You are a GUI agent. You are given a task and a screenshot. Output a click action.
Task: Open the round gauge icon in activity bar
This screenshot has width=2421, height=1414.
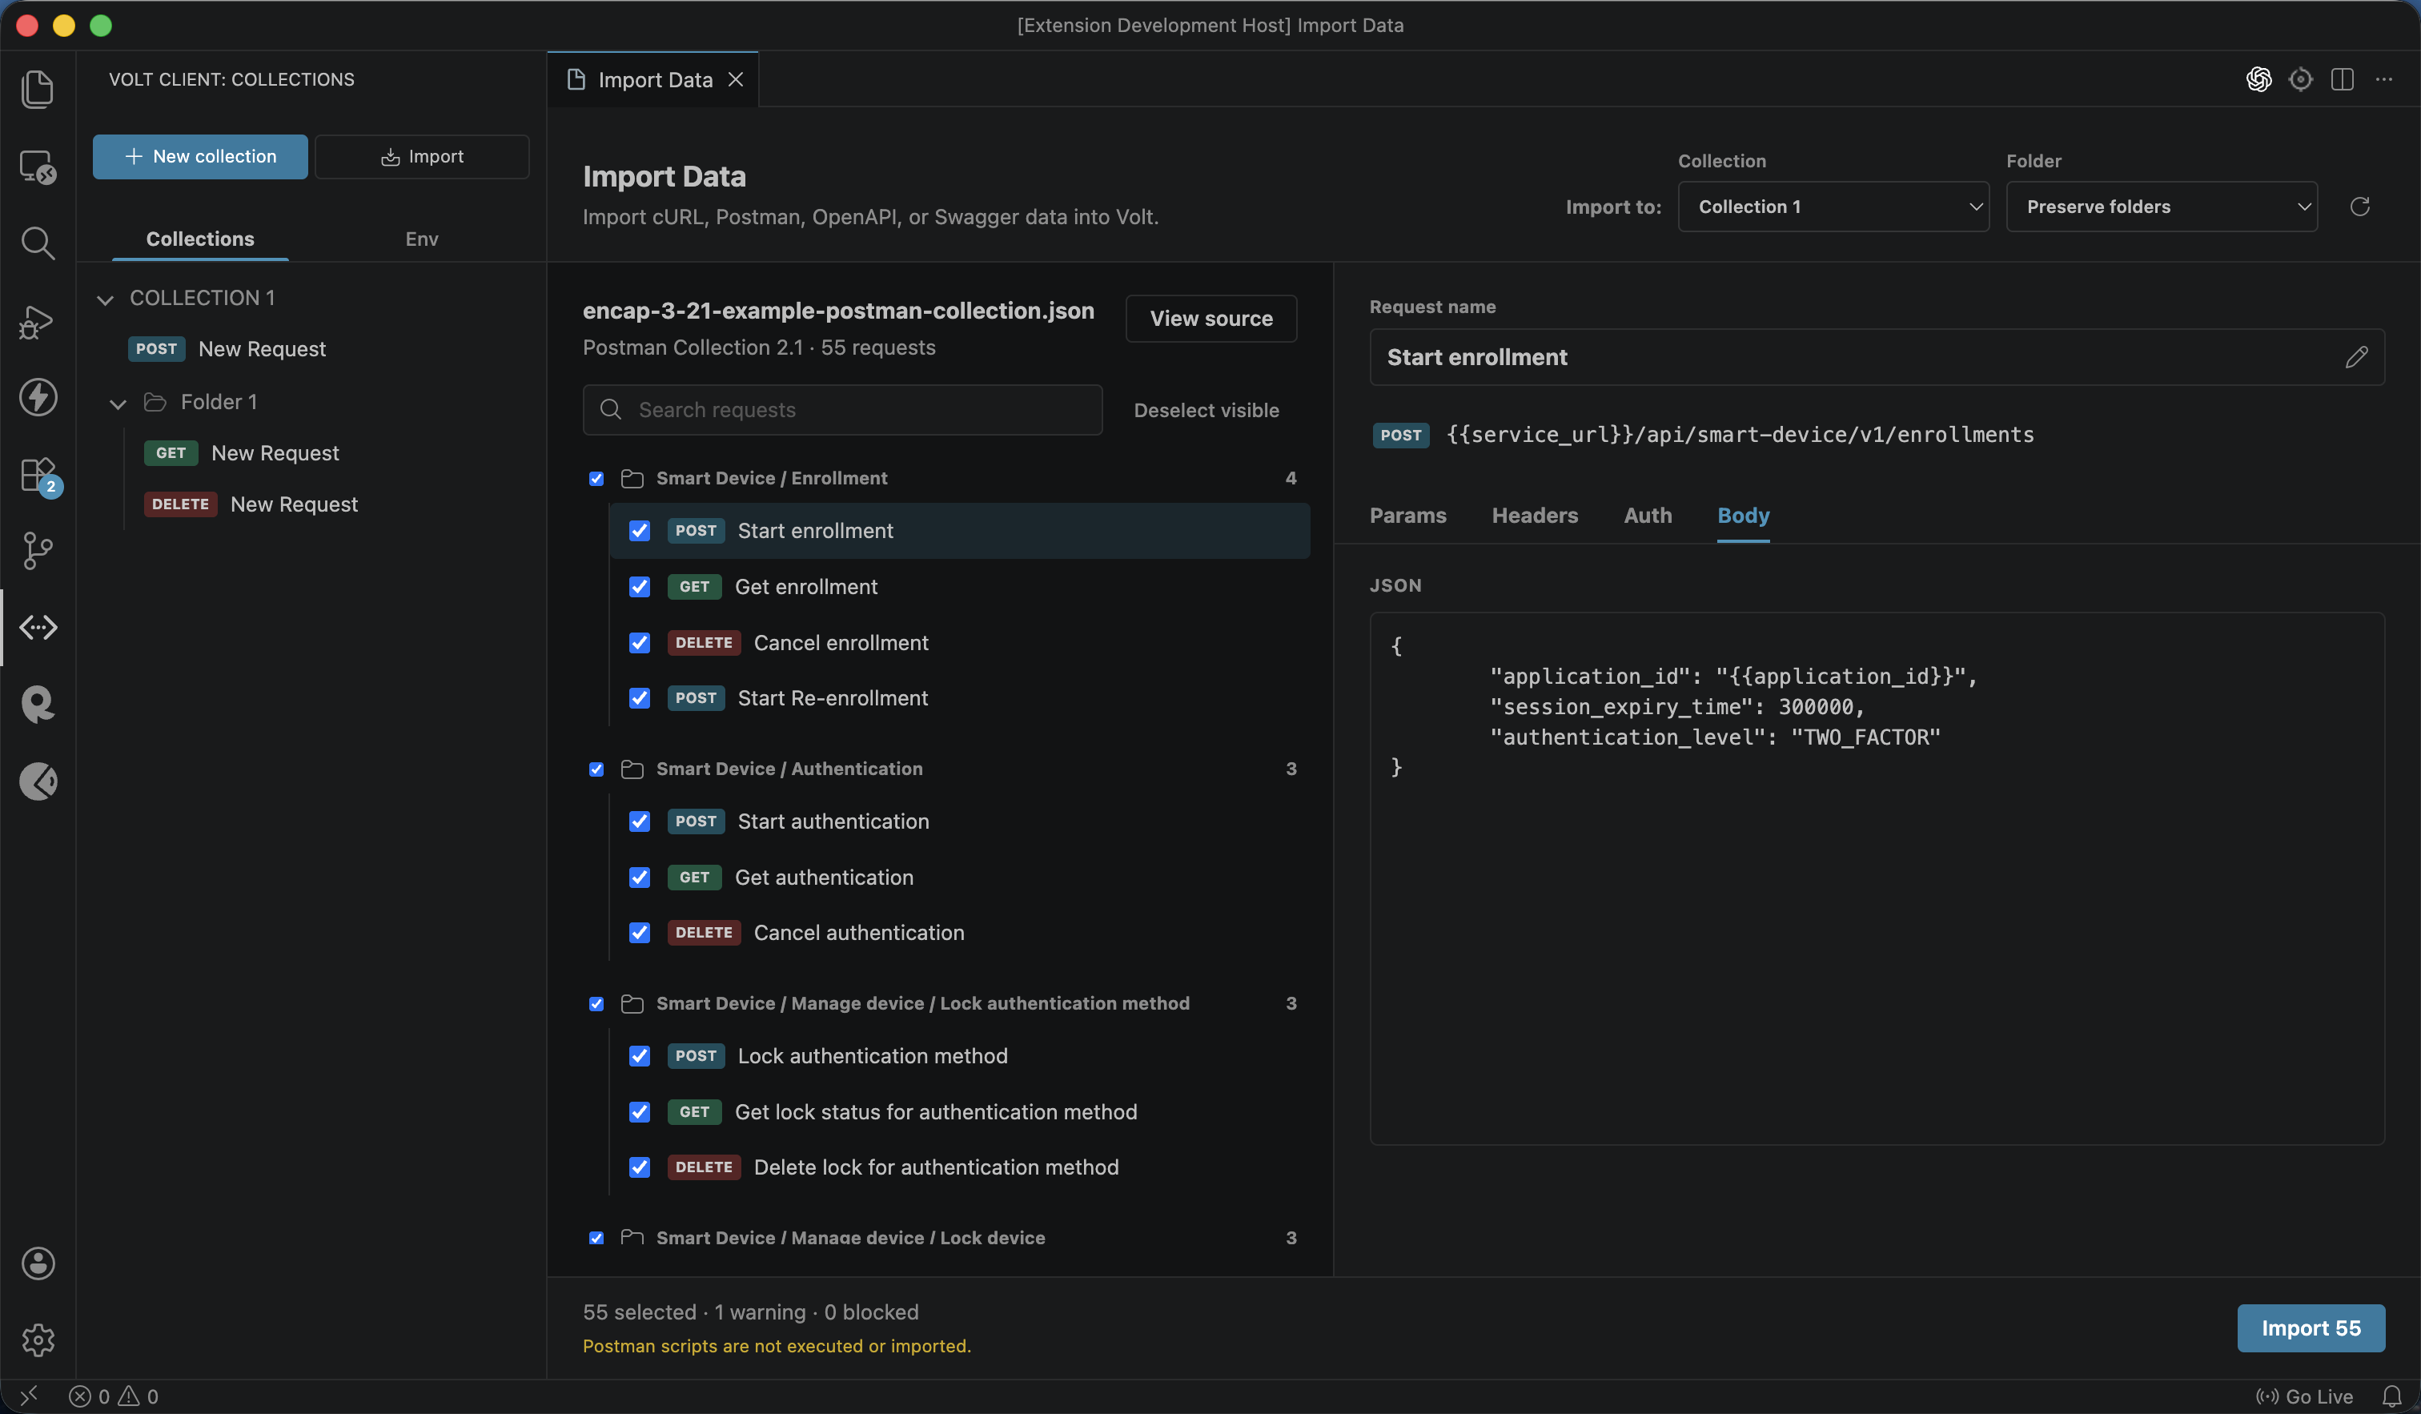pyautogui.click(x=38, y=781)
